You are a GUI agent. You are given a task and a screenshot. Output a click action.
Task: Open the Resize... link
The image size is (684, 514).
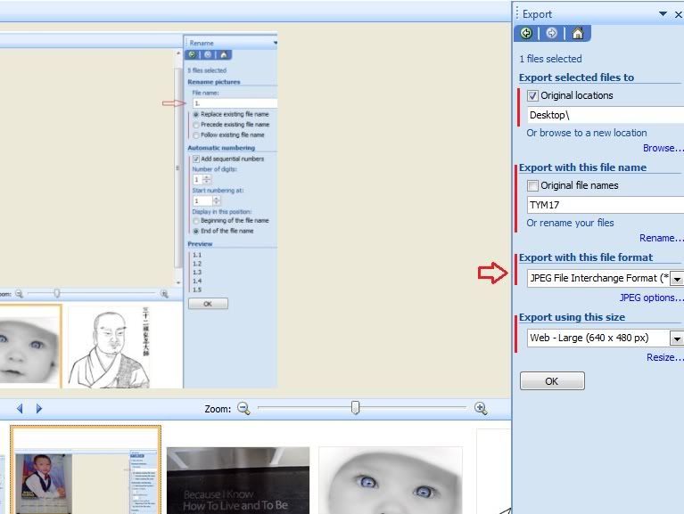(x=664, y=357)
